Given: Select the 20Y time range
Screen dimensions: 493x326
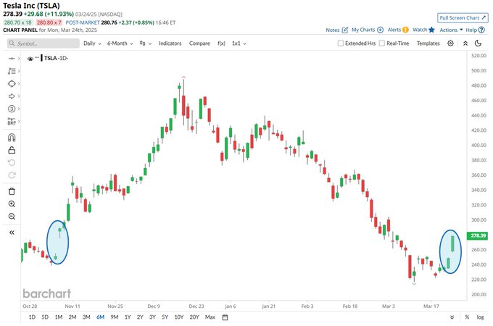Looking at the screenshot, I should point(194,317).
